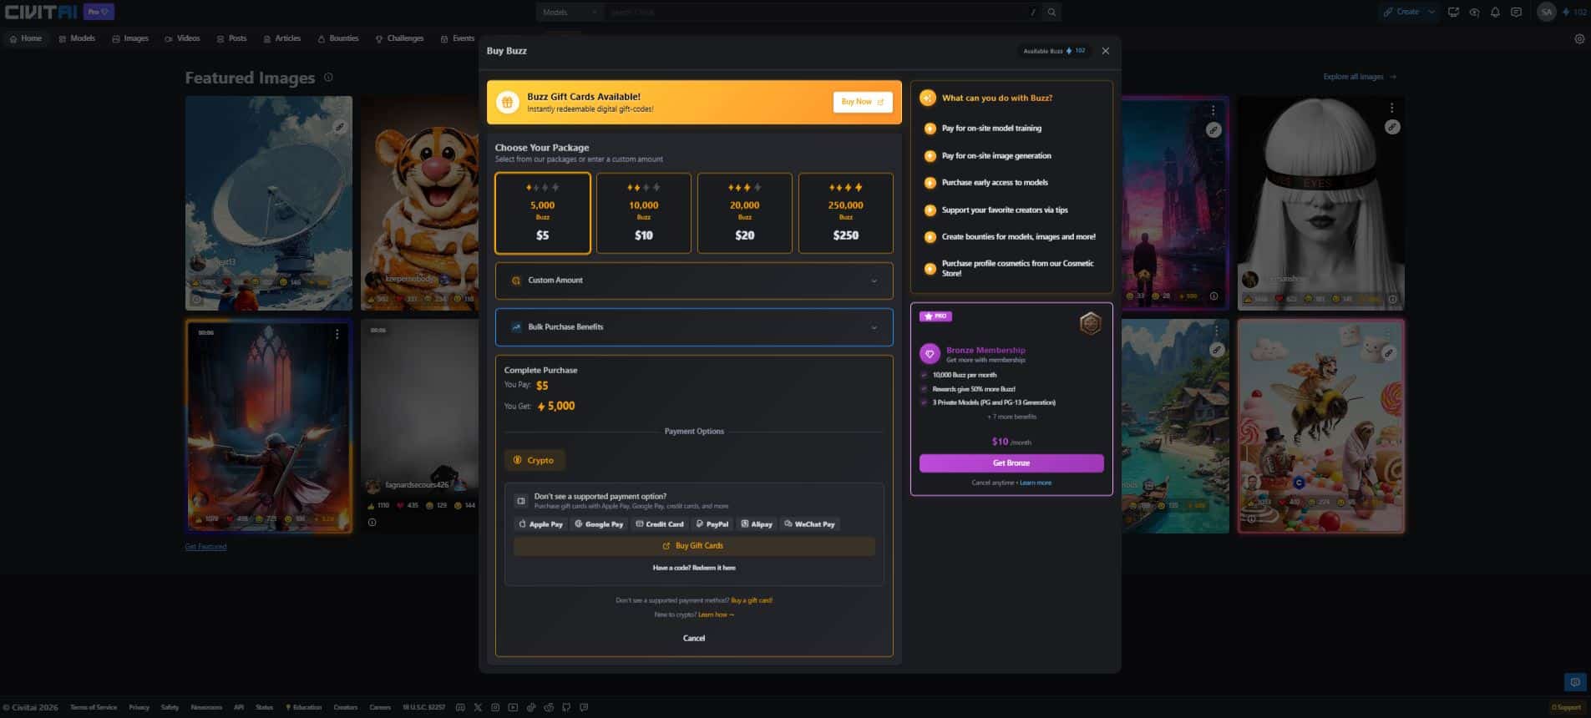Open notifications via the bell icon

point(1495,13)
